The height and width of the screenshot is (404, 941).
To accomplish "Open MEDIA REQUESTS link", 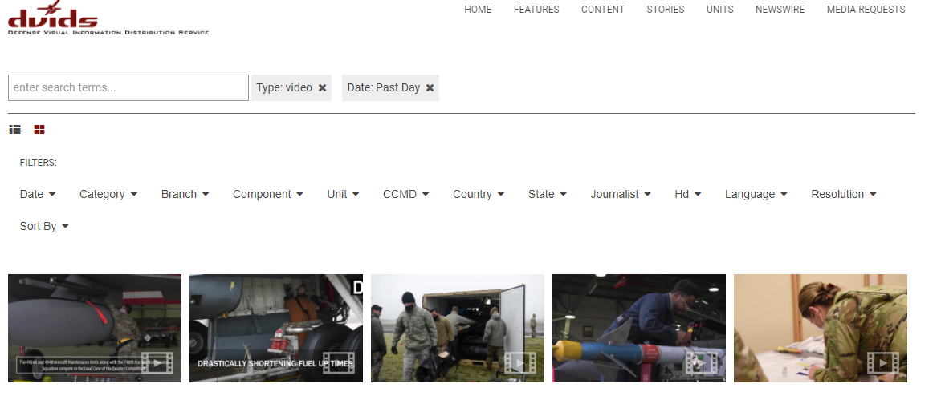I will pos(866,10).
